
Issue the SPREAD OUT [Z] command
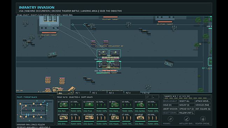tap(187, 109)
